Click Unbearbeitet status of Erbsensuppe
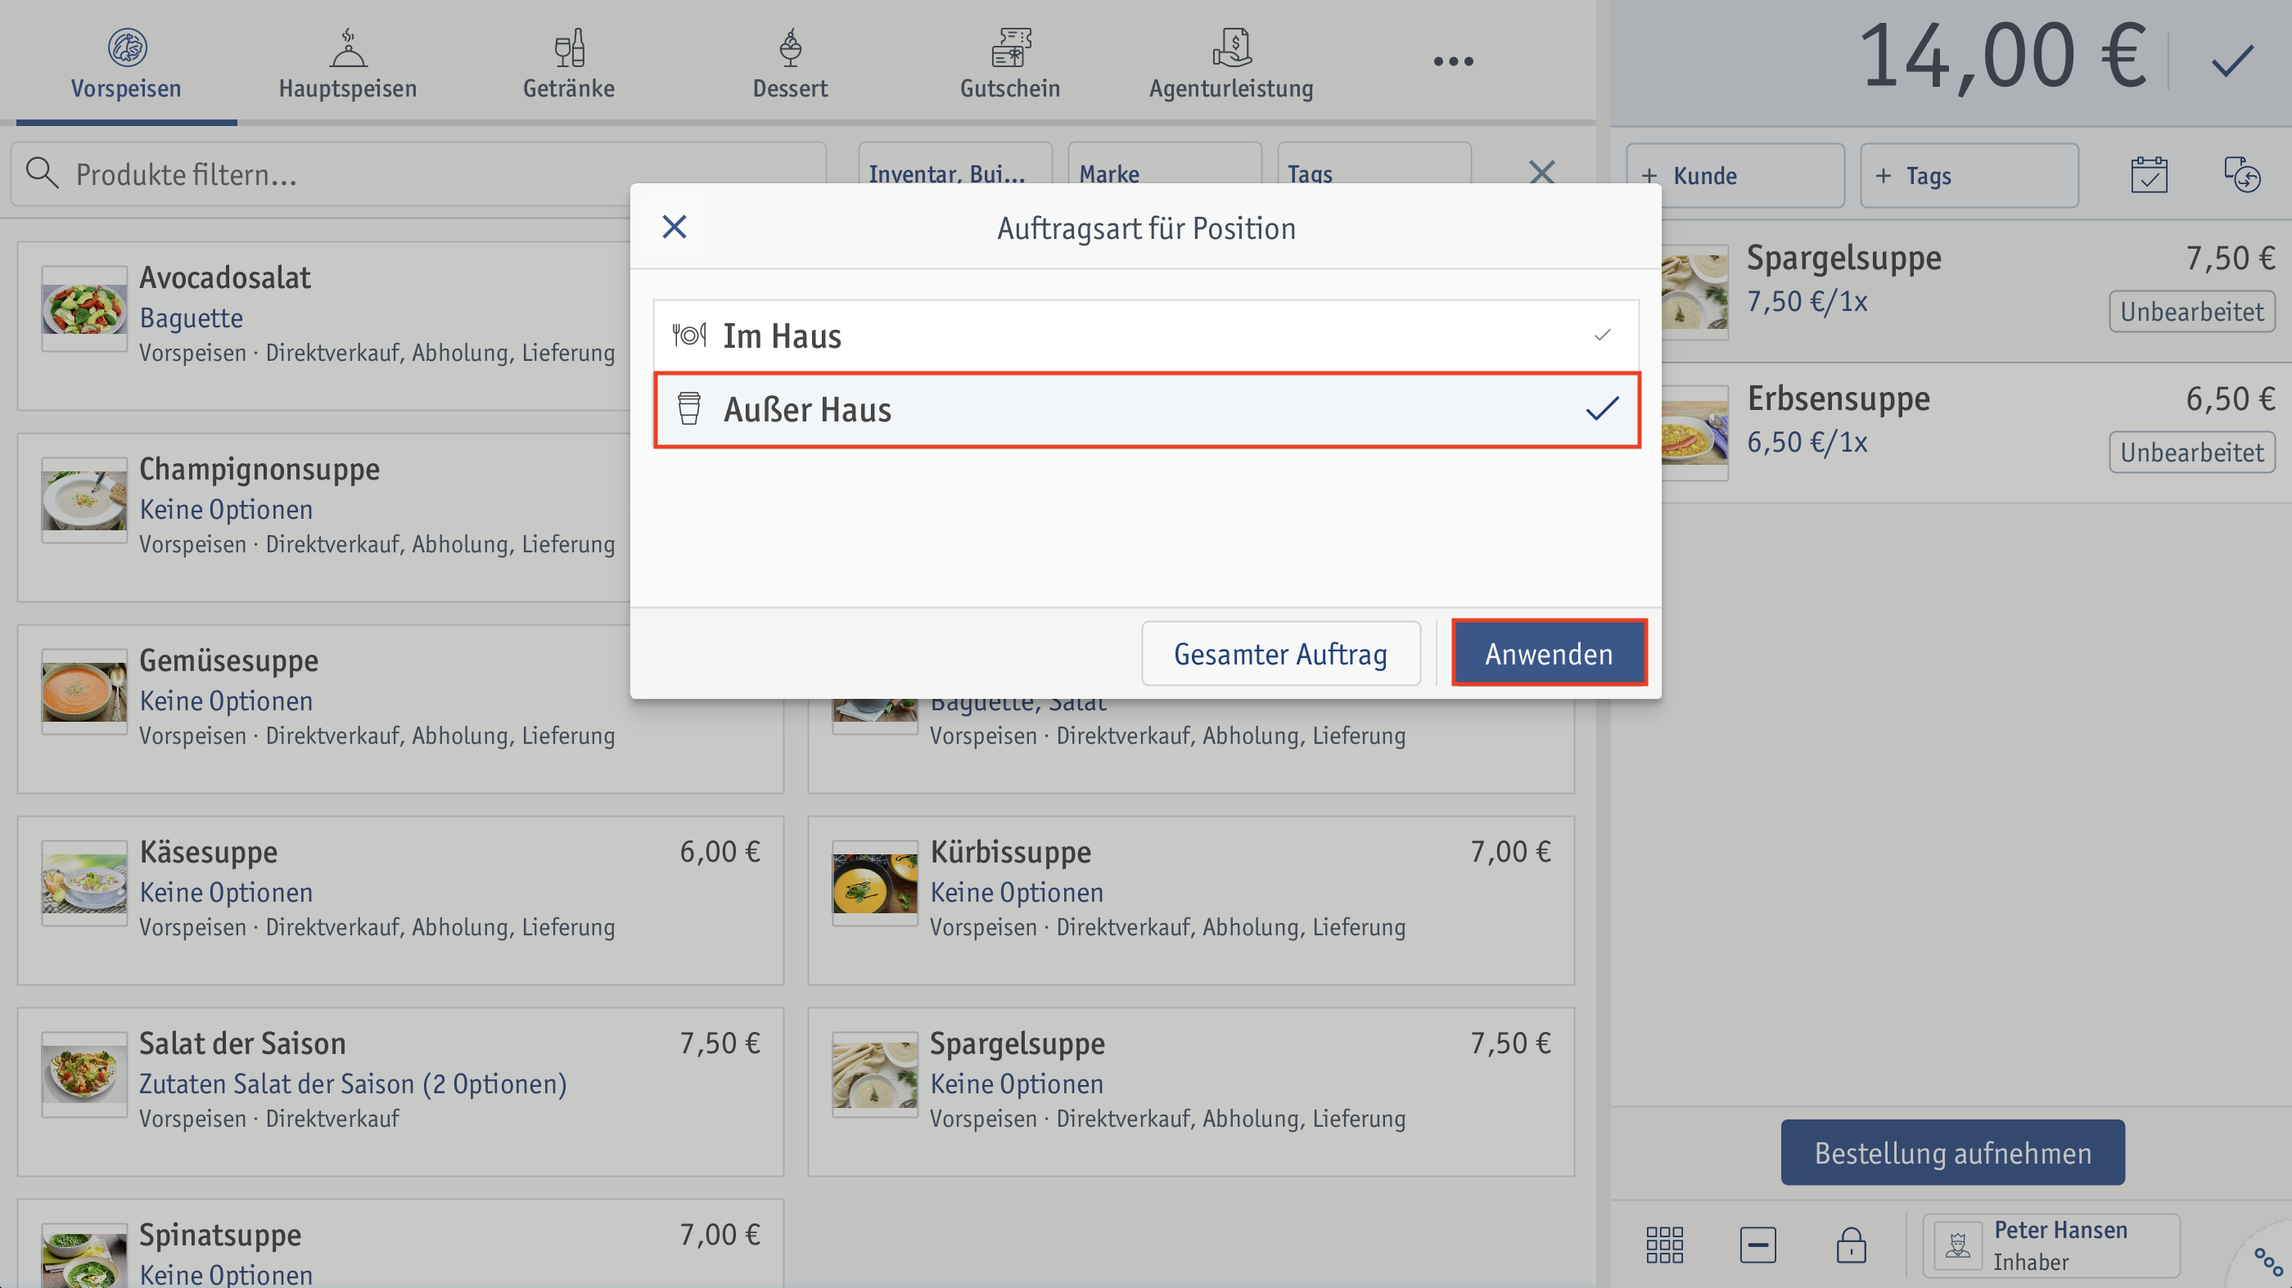Viewport: 2292px width, 1288px height. pyautogui.click(x=2191, y=452)
